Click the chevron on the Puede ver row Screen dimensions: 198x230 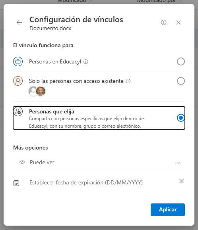[x=178, y=163]
